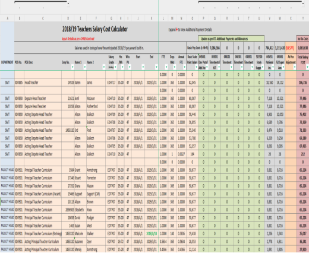Open the Hrs/Wk filter dropdown
Screen dimensions: 309x253
(122, 67)
